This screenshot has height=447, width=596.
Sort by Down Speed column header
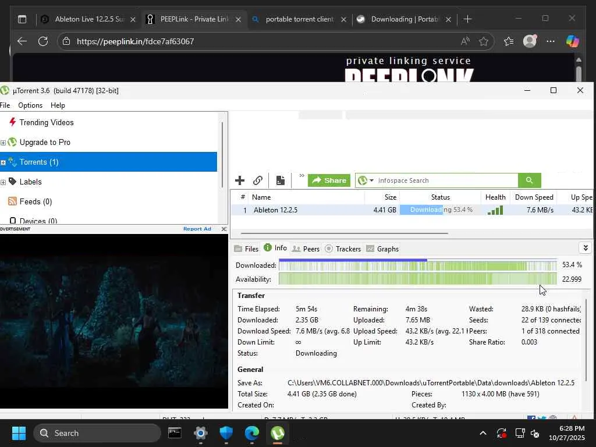(534, 197)
